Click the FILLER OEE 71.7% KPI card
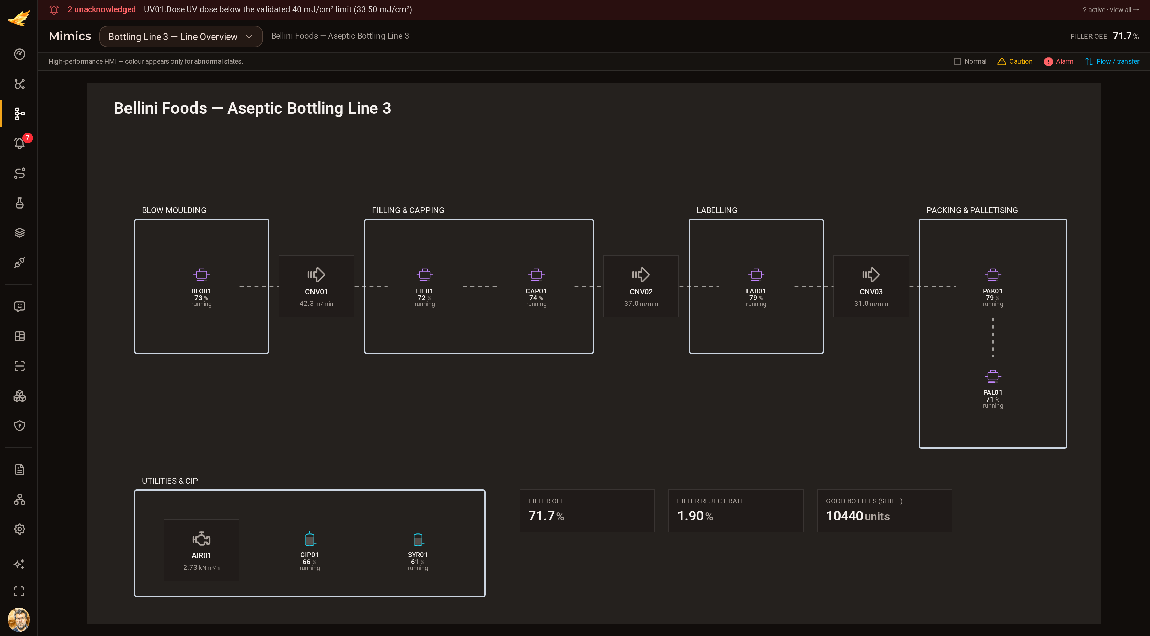1150x636 pixels. click(x=586, y=510)
